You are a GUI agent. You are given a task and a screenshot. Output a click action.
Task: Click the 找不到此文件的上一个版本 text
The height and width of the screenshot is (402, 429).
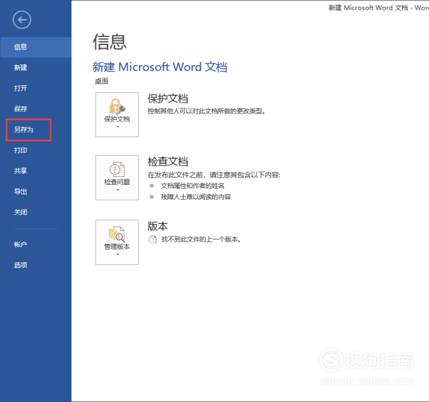point(201,239)
